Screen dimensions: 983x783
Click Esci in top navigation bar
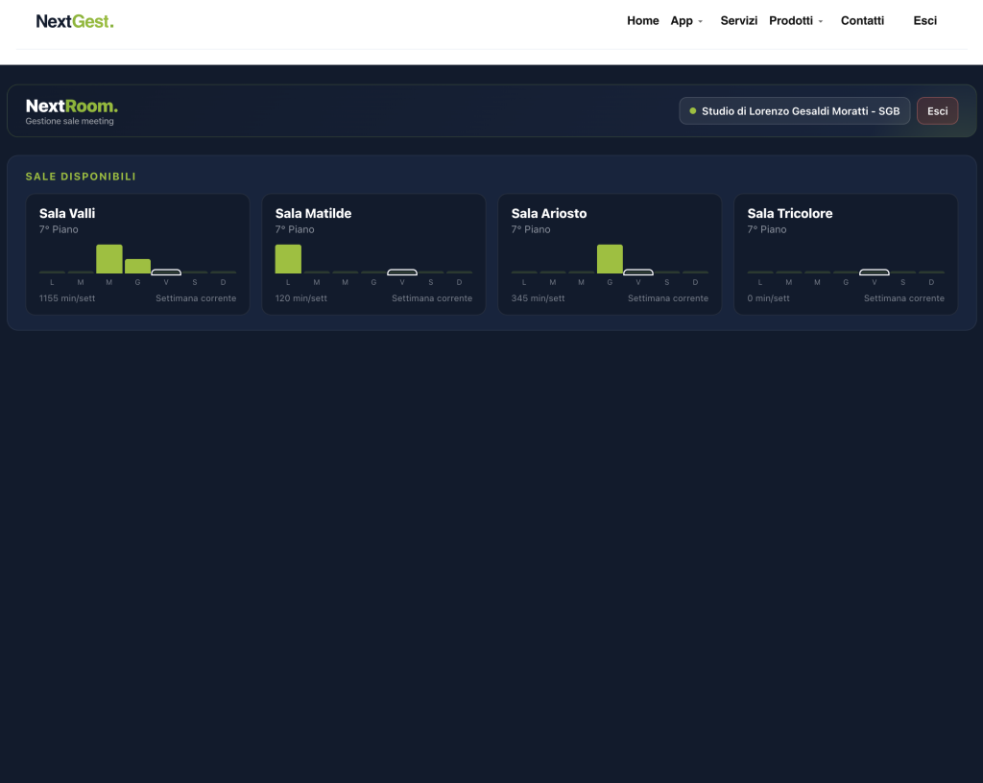tap(924, 21)
